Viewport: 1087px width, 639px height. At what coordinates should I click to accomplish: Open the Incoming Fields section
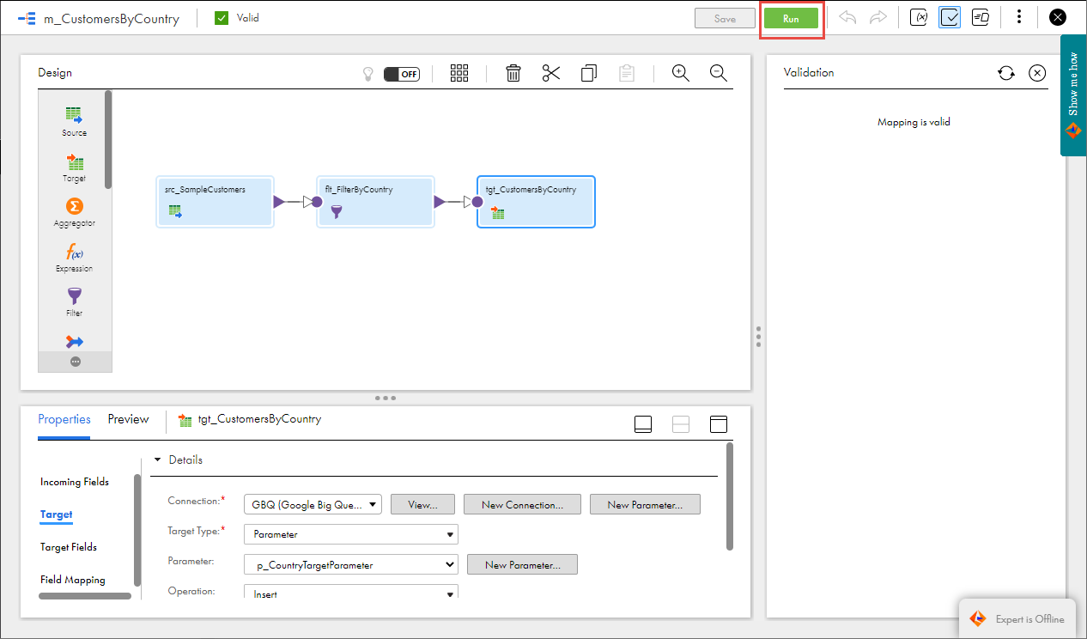tap(75, 482)
